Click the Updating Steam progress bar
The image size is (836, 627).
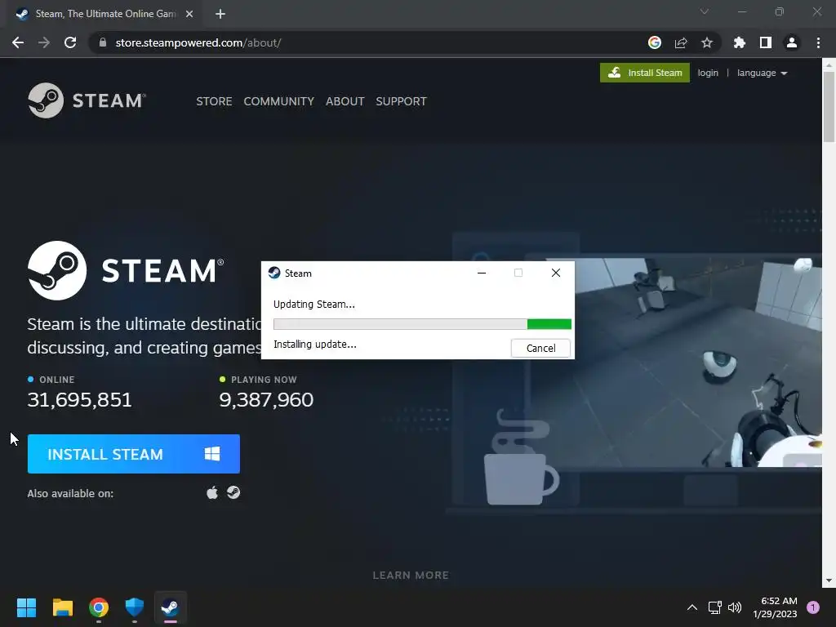(x=422, y=324)
